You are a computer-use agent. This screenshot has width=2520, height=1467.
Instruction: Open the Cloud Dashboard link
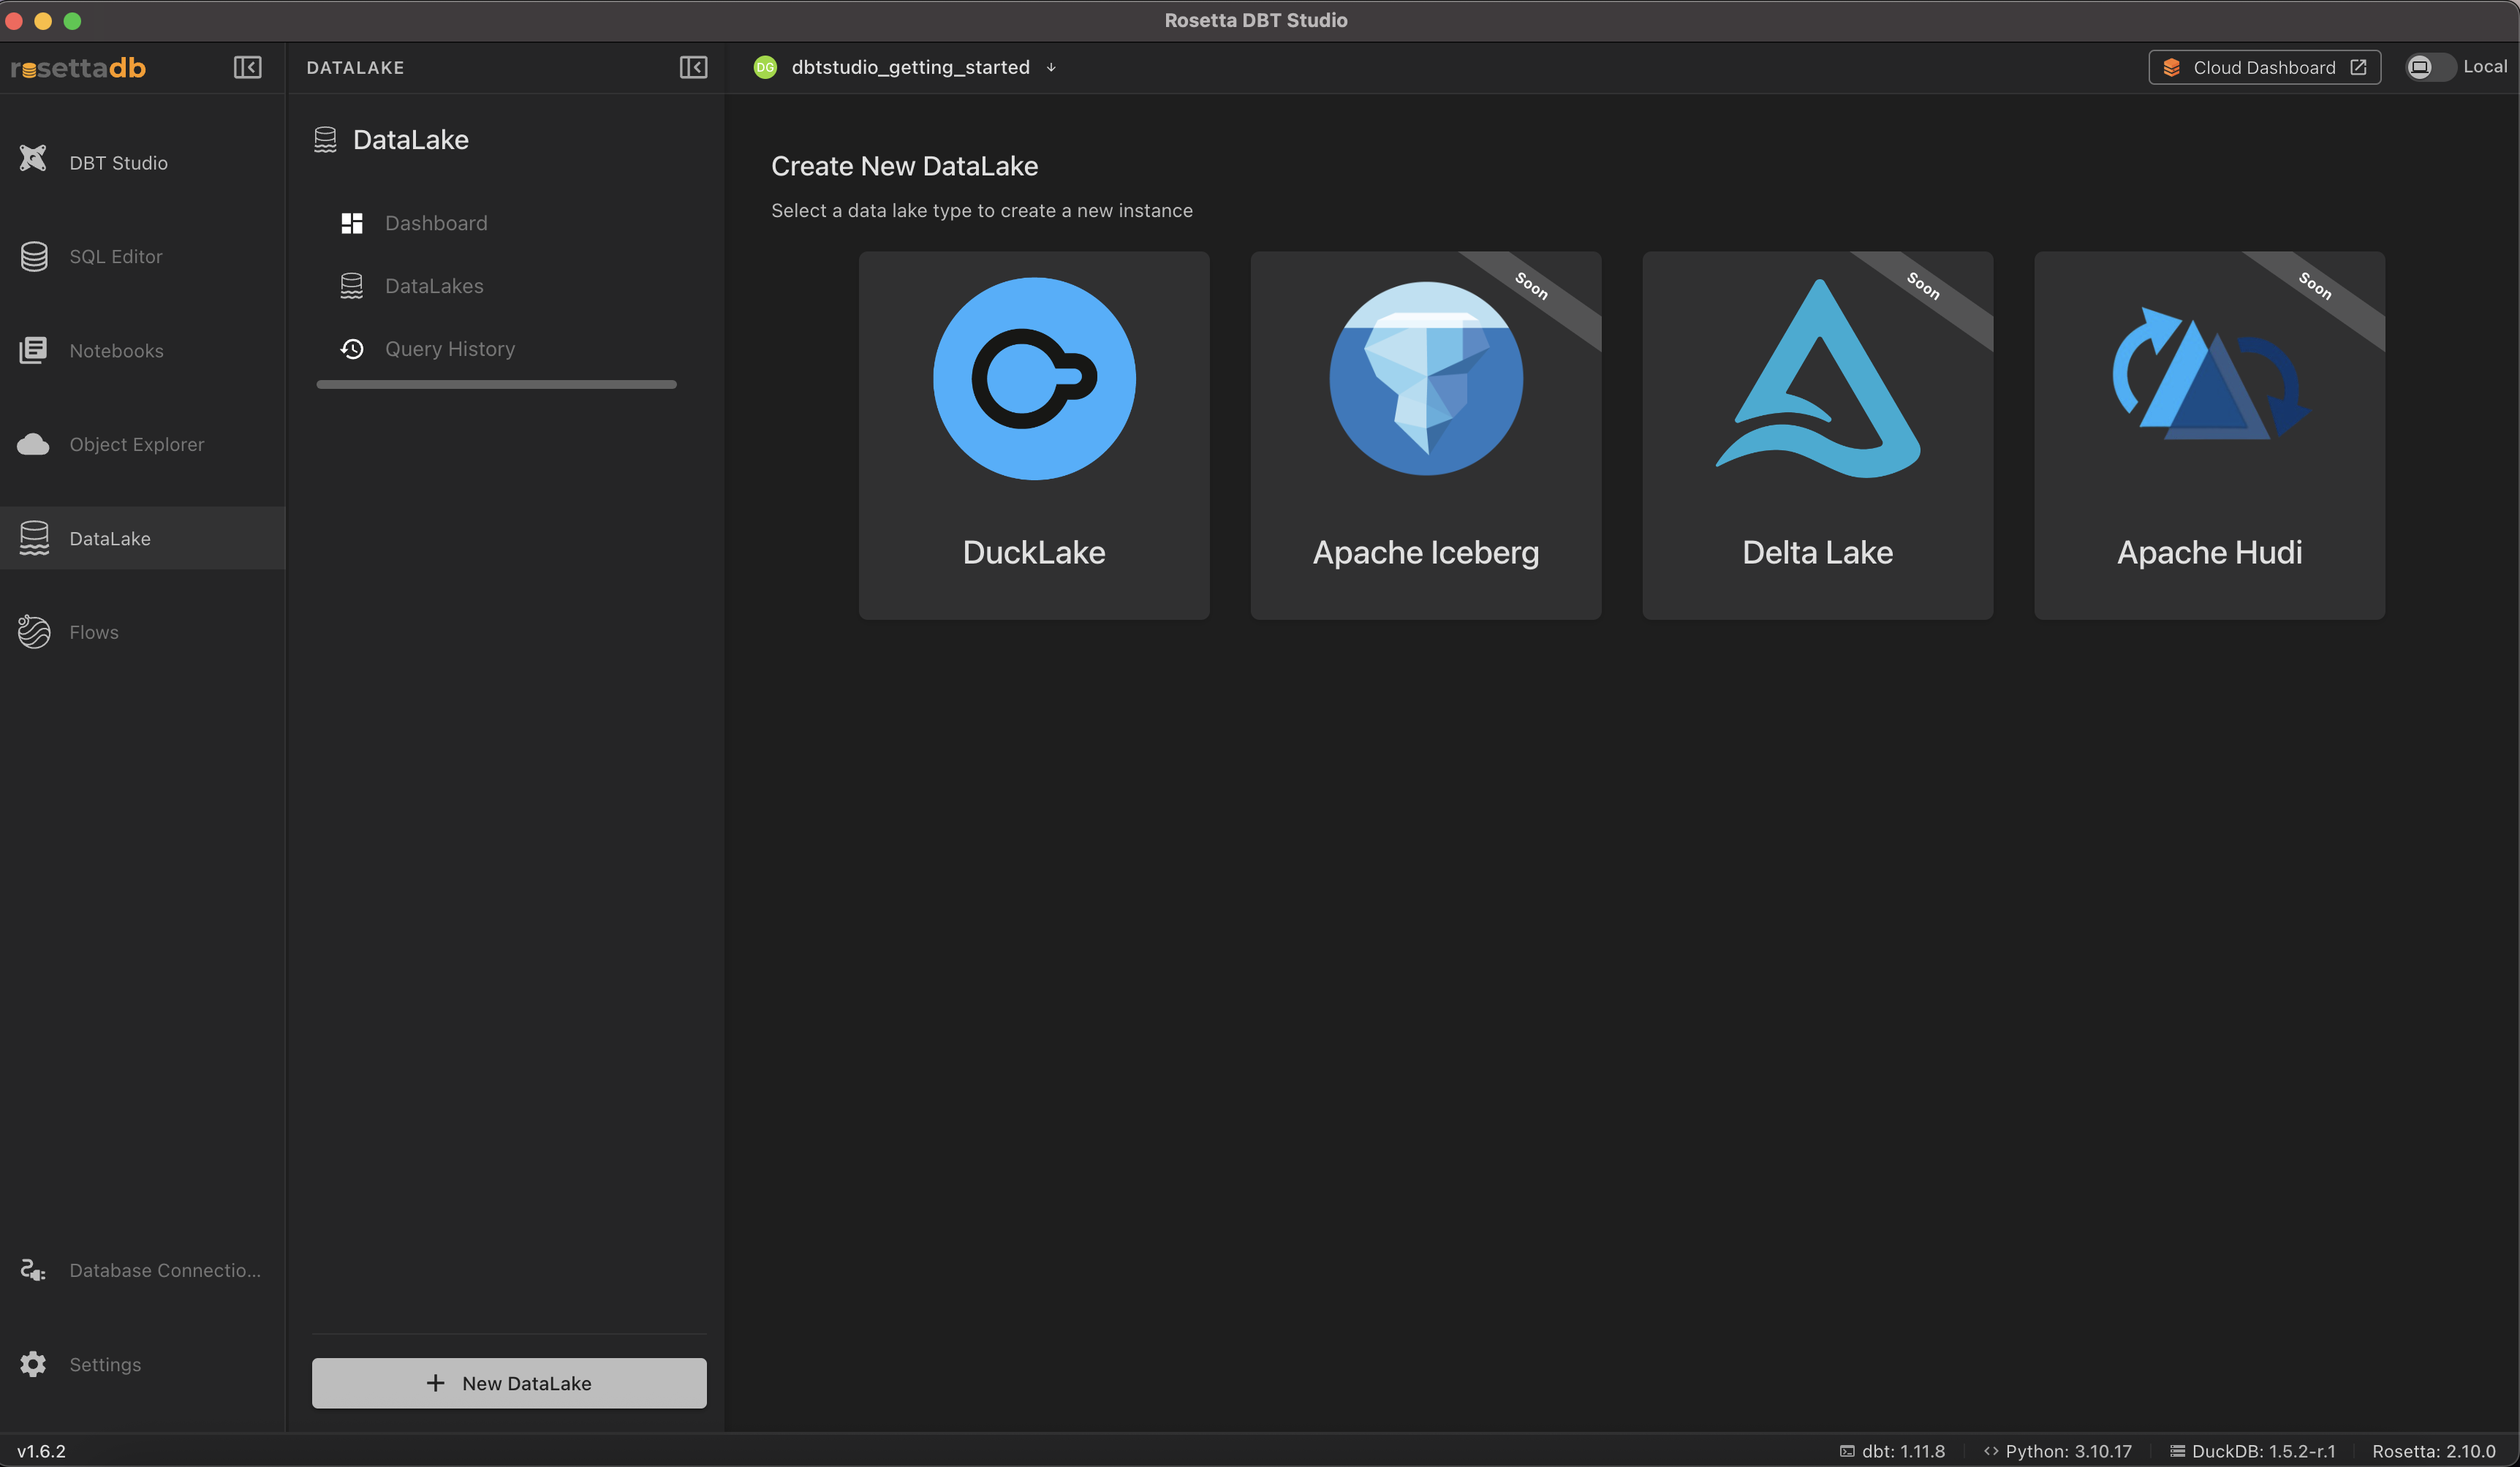coord(2265,67)
